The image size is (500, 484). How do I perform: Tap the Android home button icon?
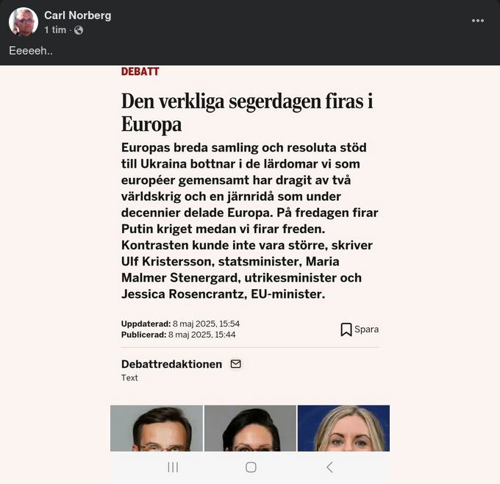coord(251,467)
